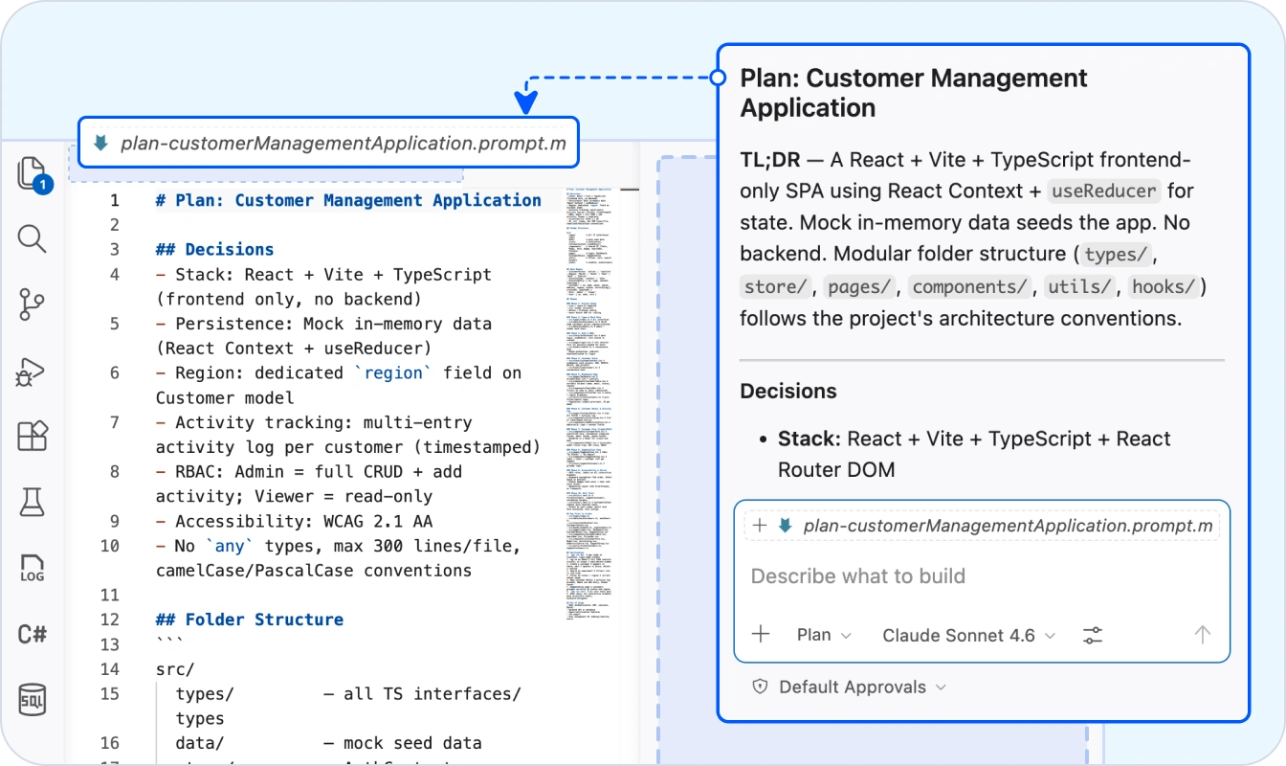
Task: Open the C# icon in activity bar
Action: [x=33, y=634]
